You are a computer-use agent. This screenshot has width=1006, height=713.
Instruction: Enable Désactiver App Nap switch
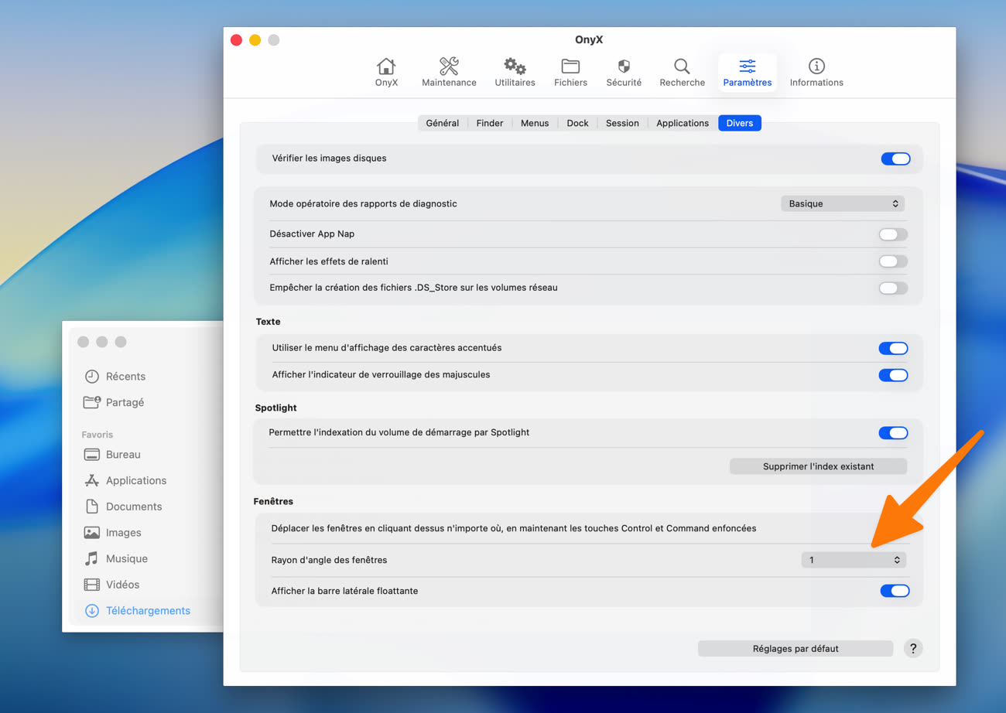(893, 234)
